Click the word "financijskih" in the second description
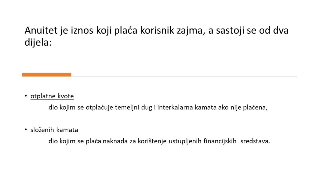 pos(220,141)
